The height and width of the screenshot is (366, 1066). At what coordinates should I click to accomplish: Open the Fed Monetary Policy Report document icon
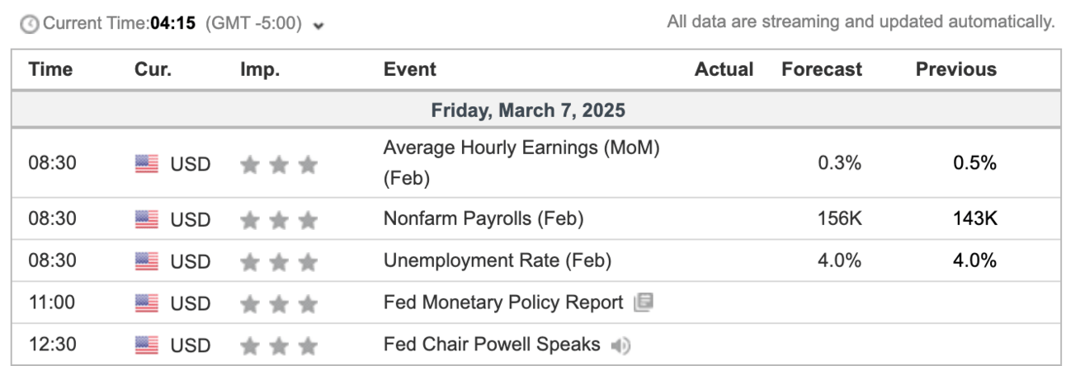tap(644, 303)
